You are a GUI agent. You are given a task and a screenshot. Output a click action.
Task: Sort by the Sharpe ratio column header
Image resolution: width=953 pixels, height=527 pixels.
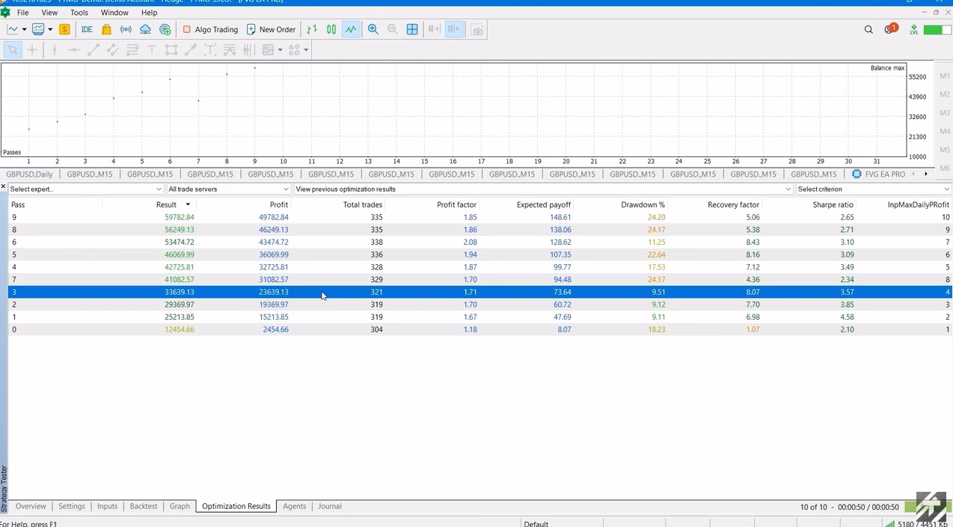833,204
